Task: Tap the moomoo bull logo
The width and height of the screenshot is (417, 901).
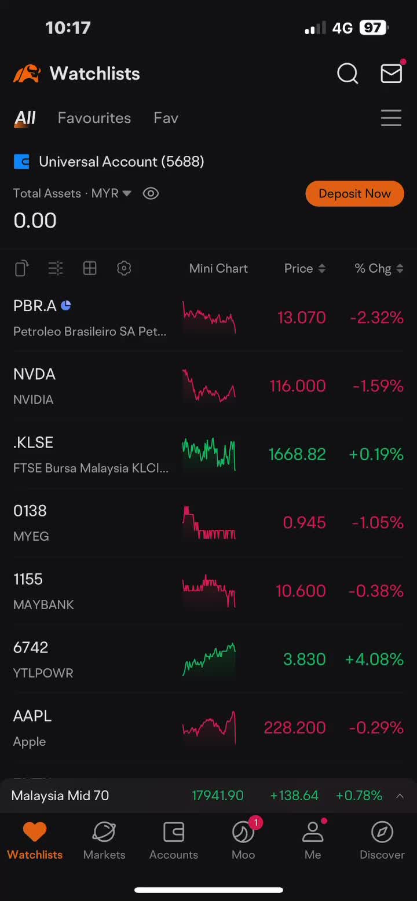Action: click(x=27, y=74)
